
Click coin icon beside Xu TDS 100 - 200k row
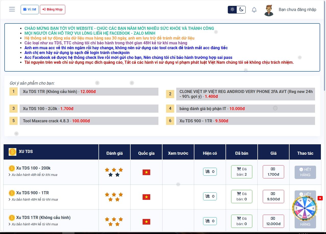click(x=12, y=168)
